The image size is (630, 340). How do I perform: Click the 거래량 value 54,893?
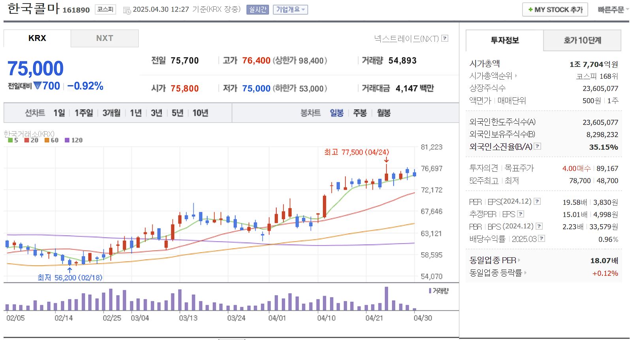[402, 60]
